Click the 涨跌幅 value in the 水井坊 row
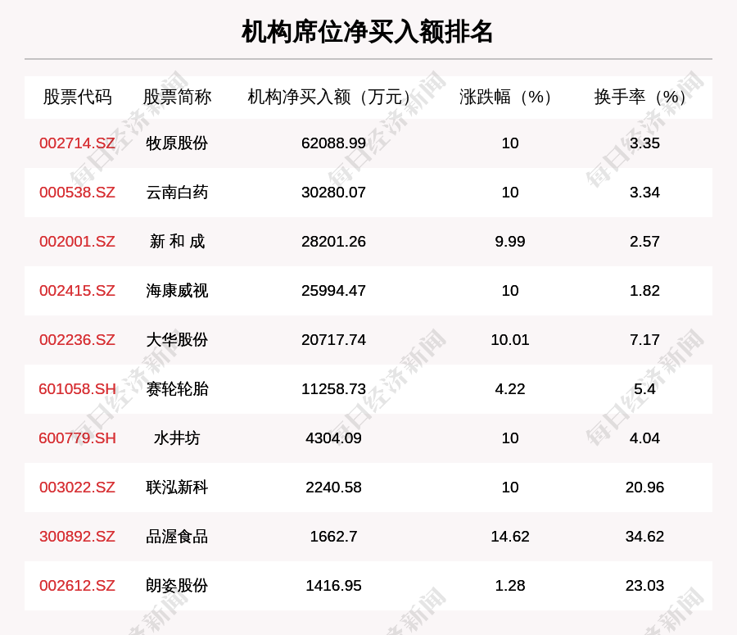 coord(510,438)
